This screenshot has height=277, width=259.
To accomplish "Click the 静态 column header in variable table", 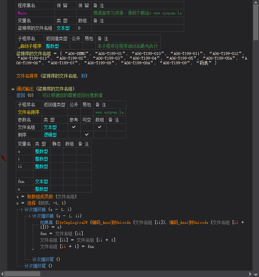I will tap(57, 144).
